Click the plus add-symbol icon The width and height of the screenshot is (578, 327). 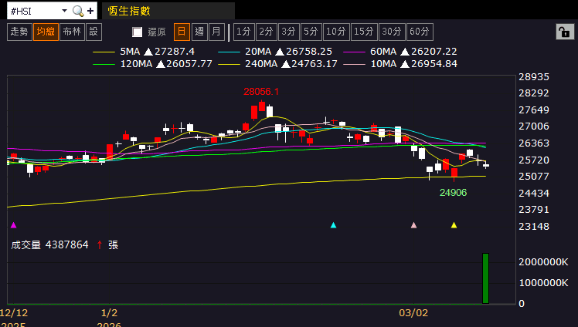[x=90, y=11]
